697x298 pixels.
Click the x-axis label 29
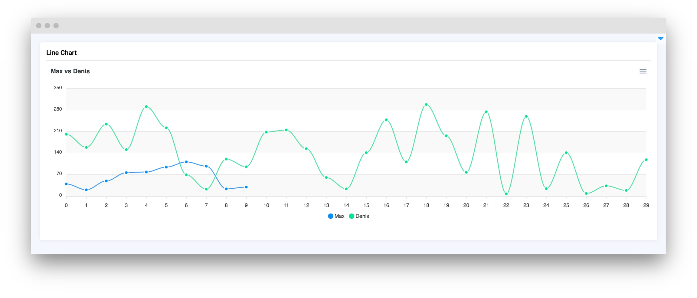[x=646, y=205]
